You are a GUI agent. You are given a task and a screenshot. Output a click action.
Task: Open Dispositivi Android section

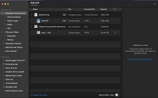(13, 43)
